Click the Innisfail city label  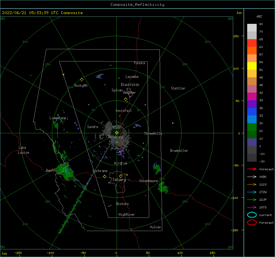click(x=123, y=111)
